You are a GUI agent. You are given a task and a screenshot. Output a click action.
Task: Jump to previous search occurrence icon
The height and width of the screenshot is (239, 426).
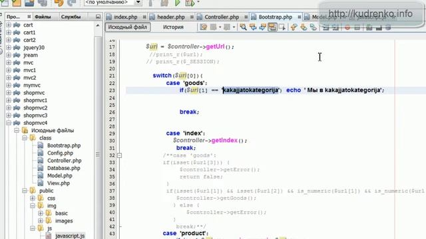point(253,27)
